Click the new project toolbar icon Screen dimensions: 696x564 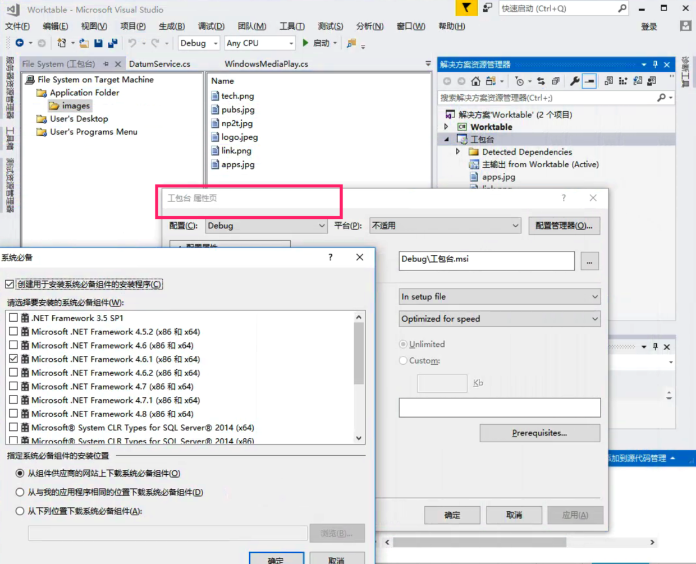coord(61,43)
